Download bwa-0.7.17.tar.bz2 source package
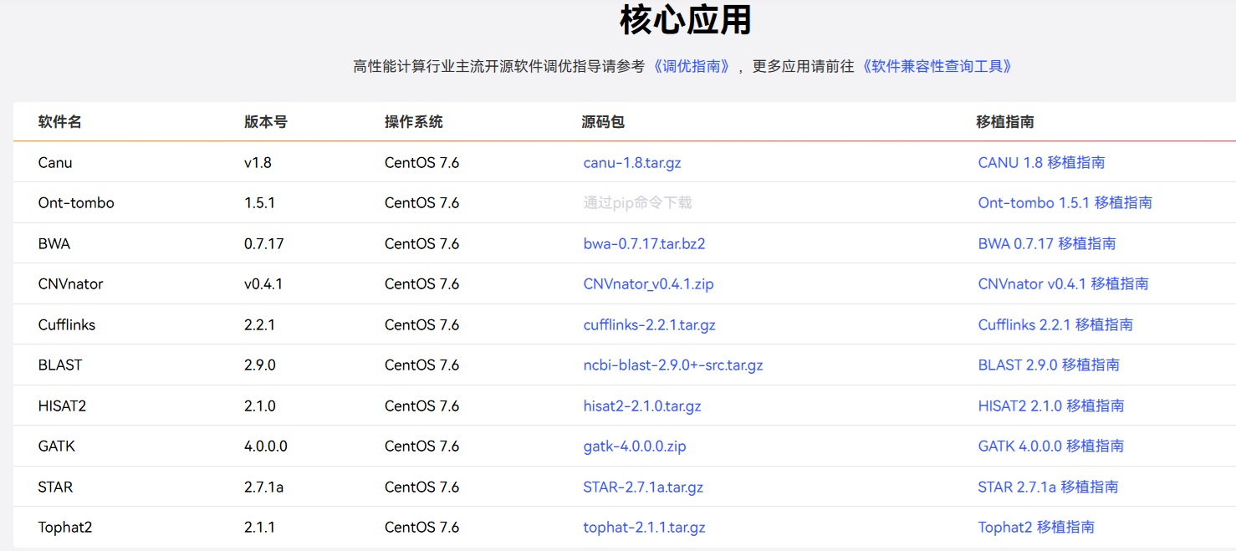1236x551 pixels. pyautogui.click(x=644, y=243)
